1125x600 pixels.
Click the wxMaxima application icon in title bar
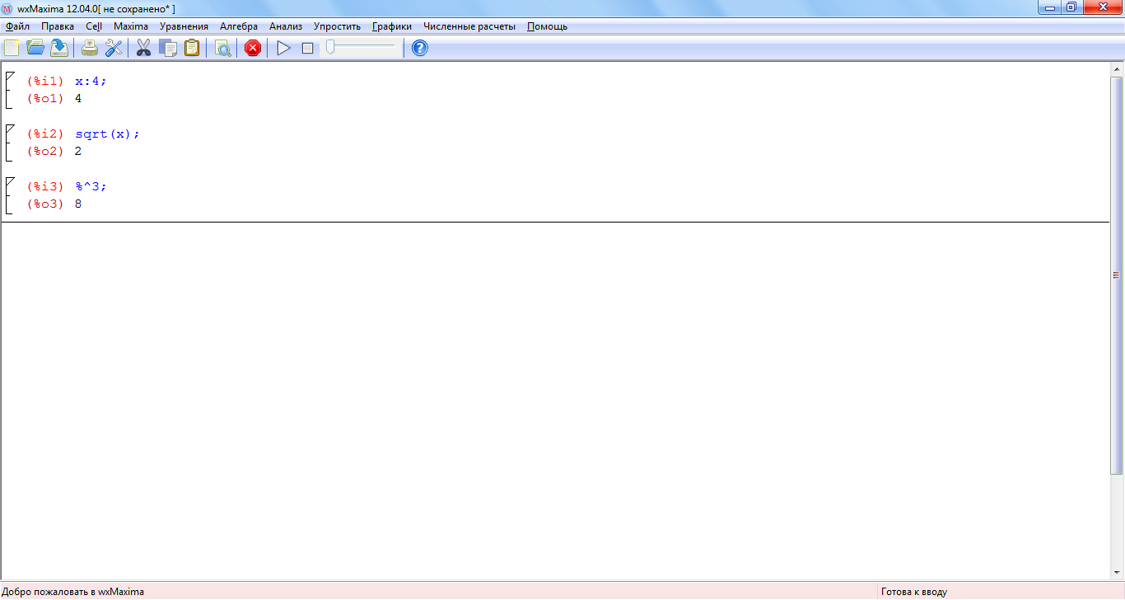tap(7, 8)
